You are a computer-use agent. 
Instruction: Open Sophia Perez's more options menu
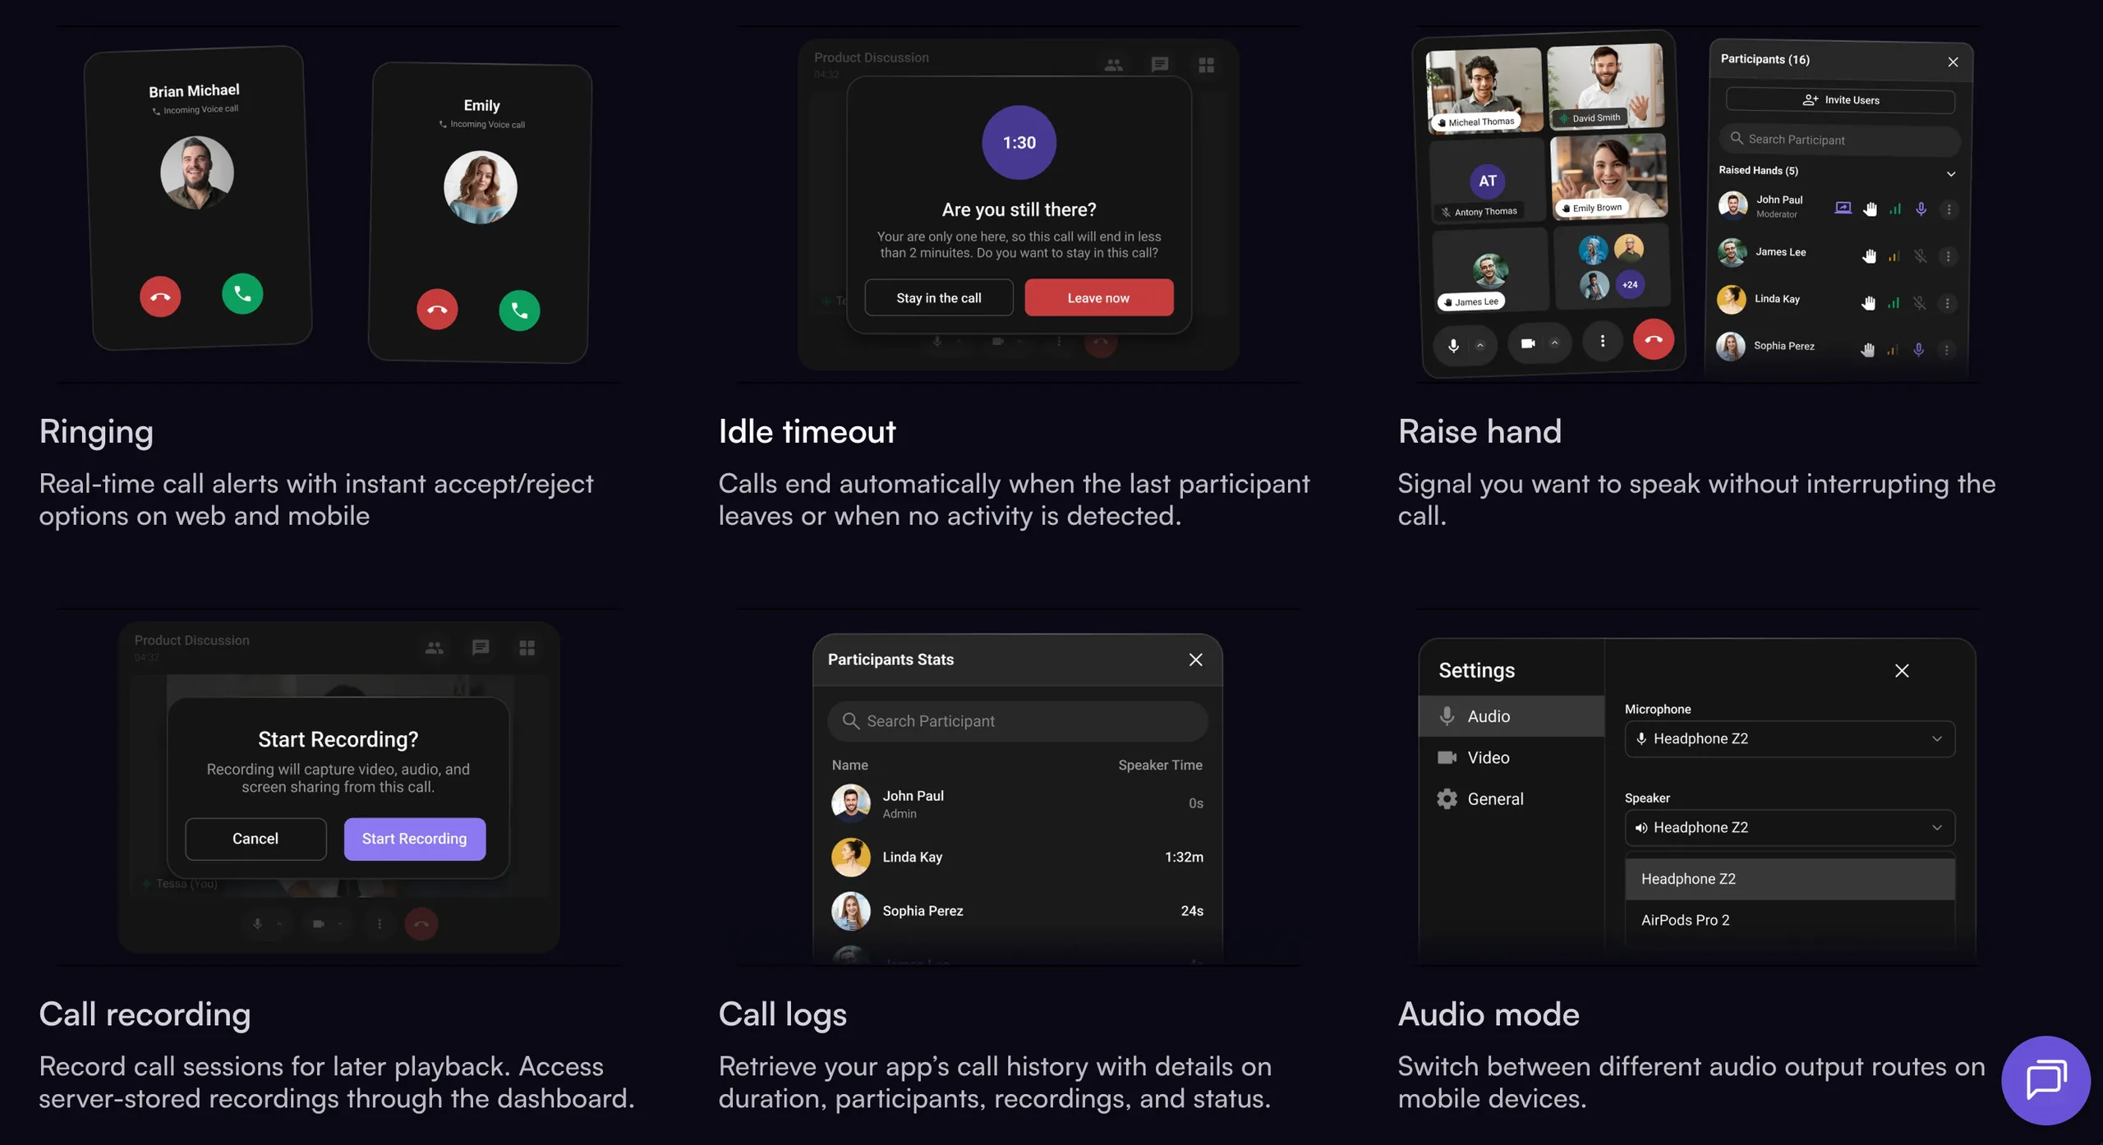[1946, 350]
